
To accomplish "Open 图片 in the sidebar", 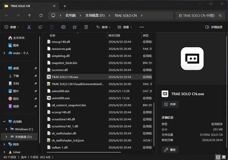I will coord(14,91).
